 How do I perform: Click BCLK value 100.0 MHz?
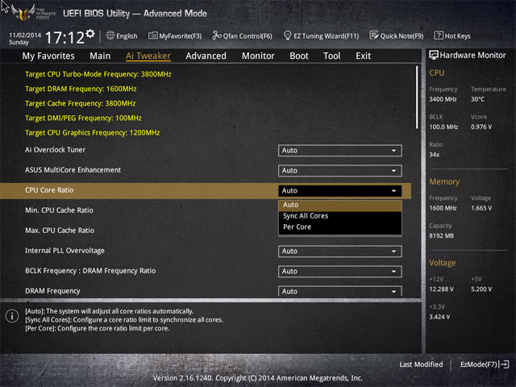[x=443, y=127]
